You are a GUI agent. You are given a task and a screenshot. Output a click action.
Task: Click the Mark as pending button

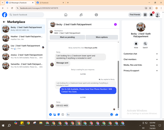[67, 37]
